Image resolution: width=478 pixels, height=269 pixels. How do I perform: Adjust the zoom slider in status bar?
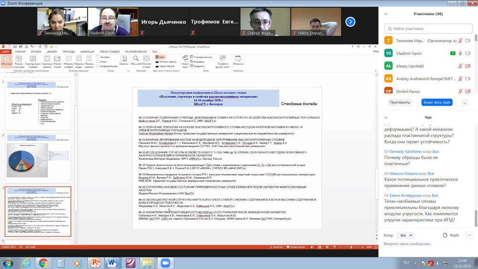click(351, 247)
